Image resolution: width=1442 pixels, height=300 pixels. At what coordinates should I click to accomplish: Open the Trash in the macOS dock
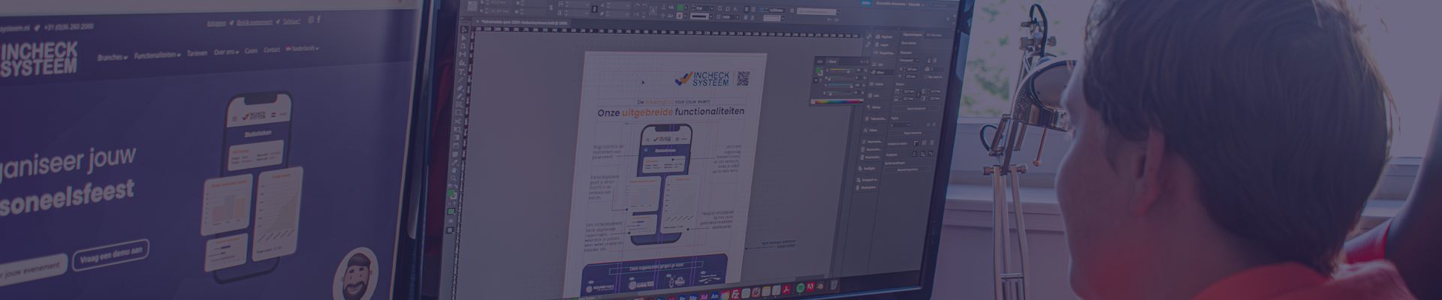click(x=834, y=285)
